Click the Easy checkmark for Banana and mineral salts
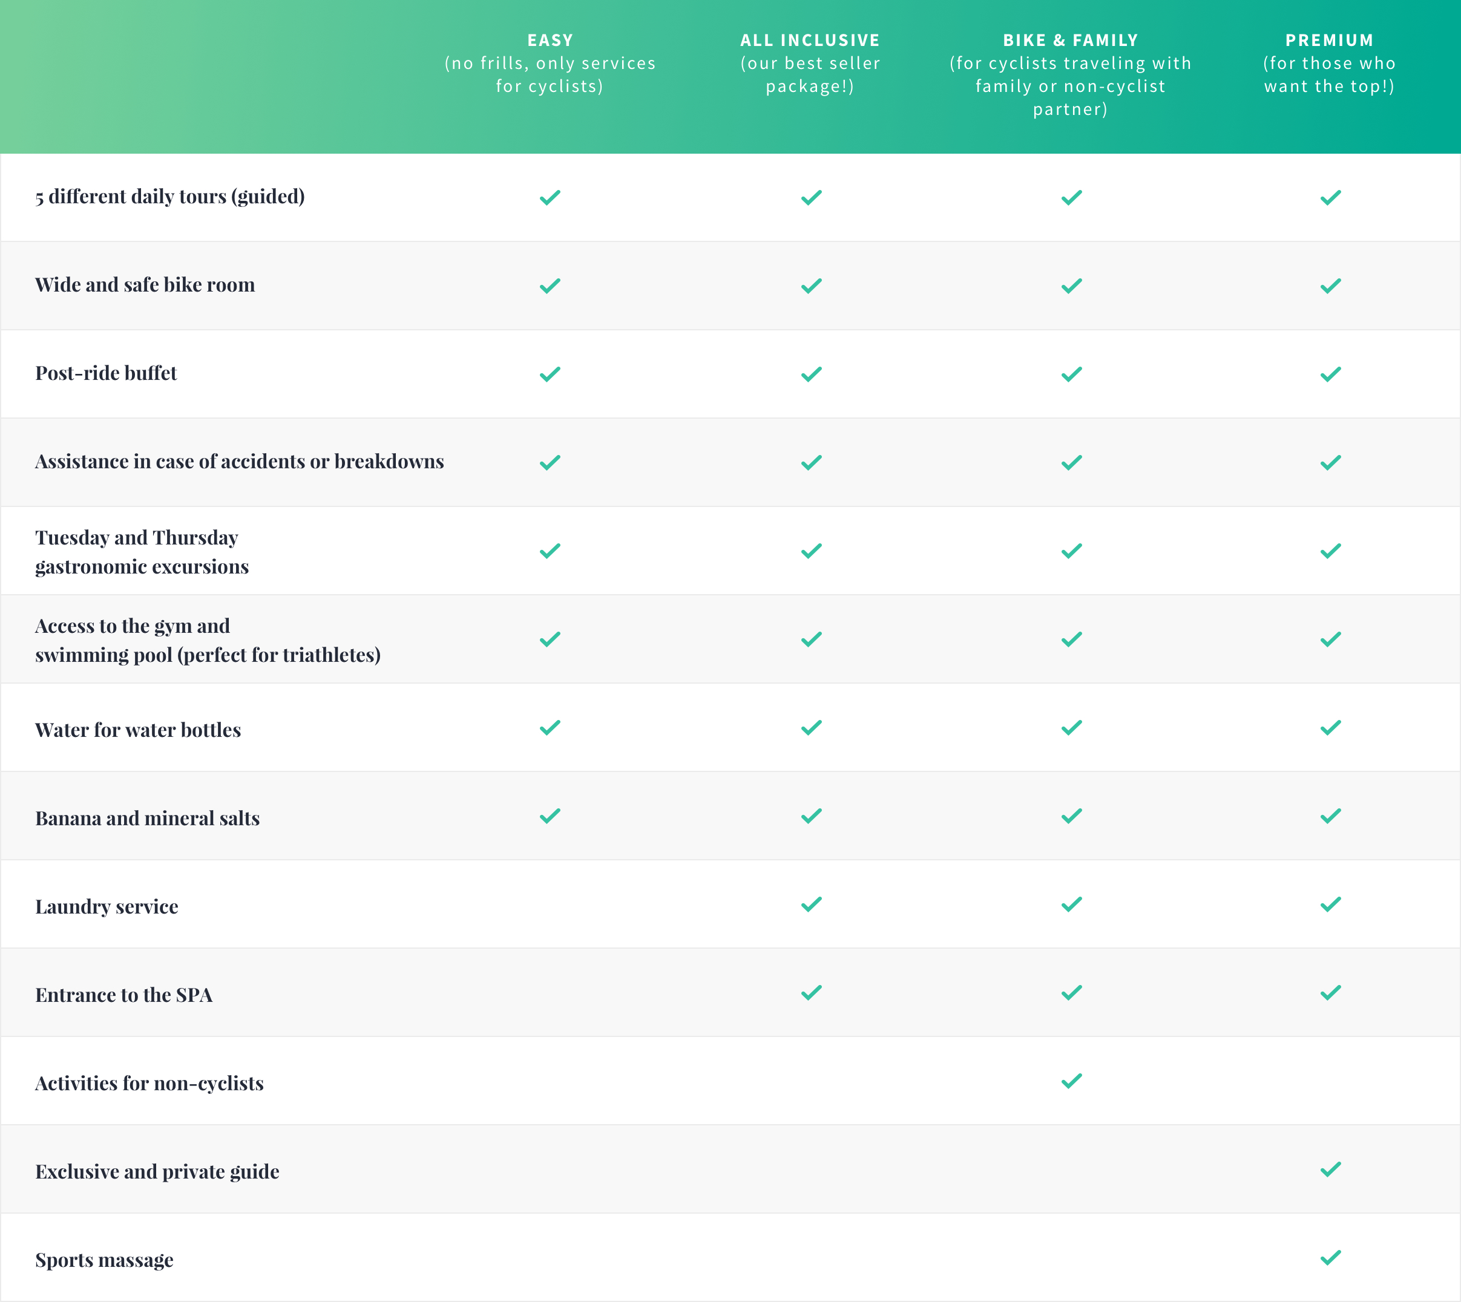1461x1302 pixels. click(x=550, y=816)
